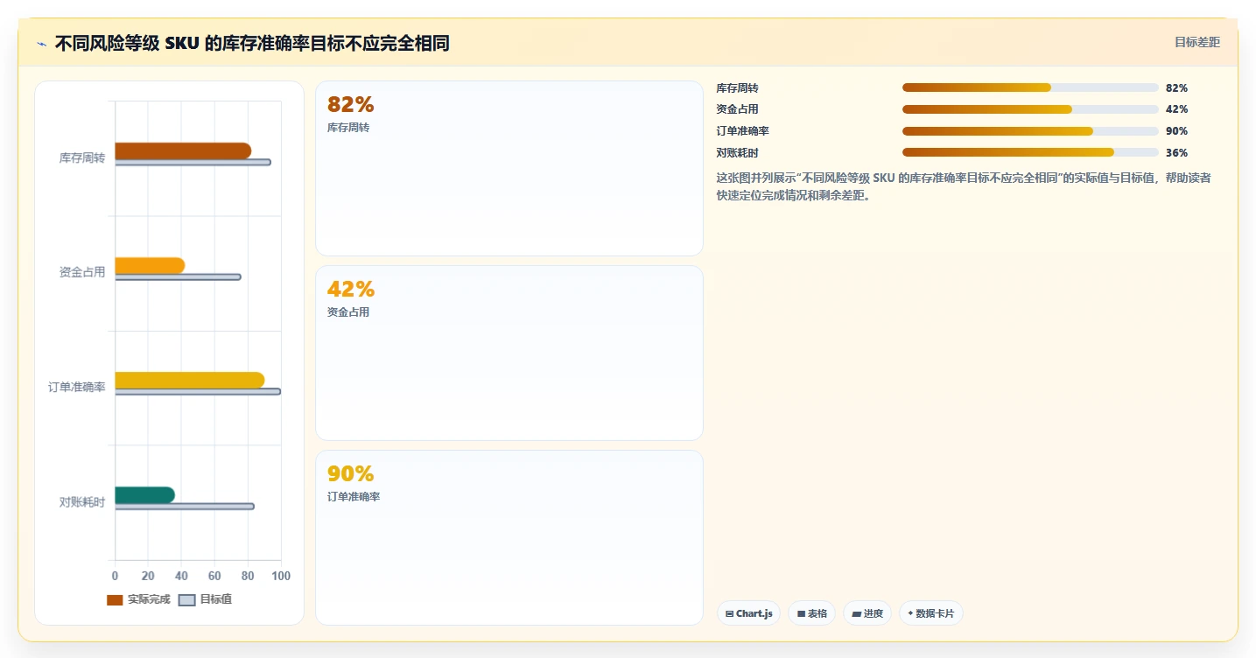Click the 对账耗时 axis label in the chart
This screenshot has height=658, width=1256.
pos(82,501)
